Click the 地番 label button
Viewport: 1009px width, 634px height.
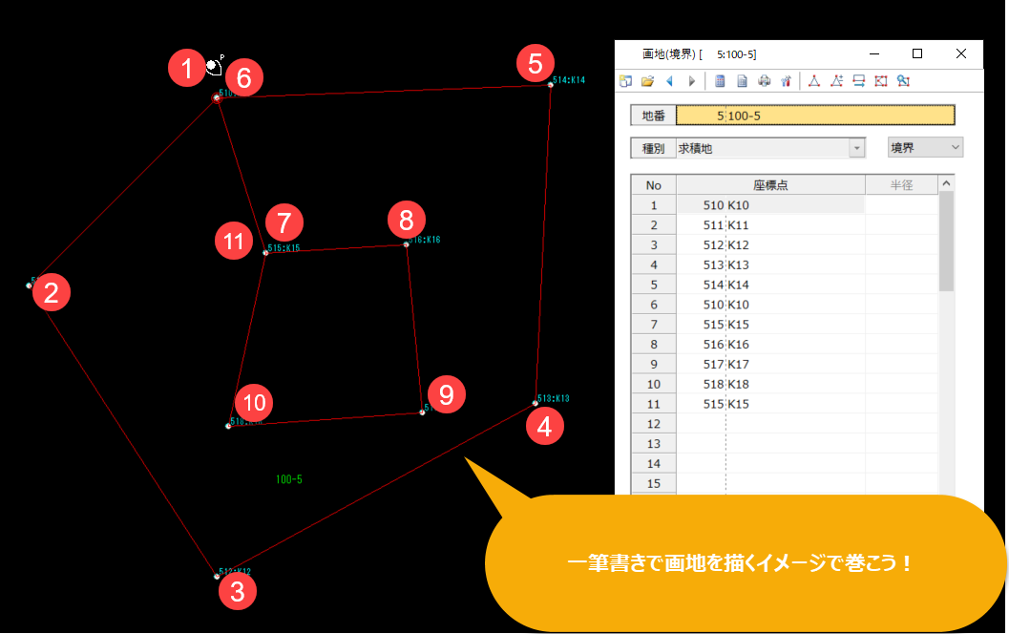653,116
